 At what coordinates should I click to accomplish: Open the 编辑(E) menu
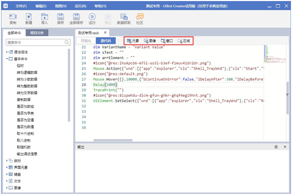point(41,6)
